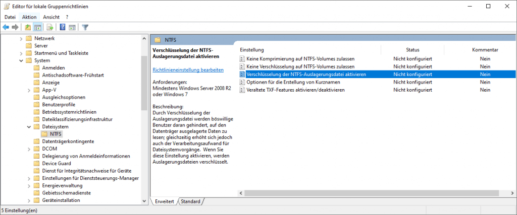
Task: Open the Aktion menu
Action: click(x=29, y=17)
